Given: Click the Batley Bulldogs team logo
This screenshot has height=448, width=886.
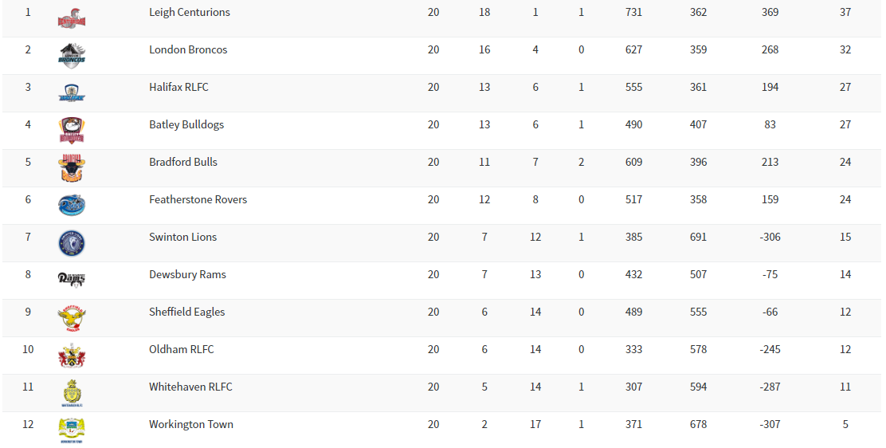Looking at the screenshot, I should tap(72, 130).
